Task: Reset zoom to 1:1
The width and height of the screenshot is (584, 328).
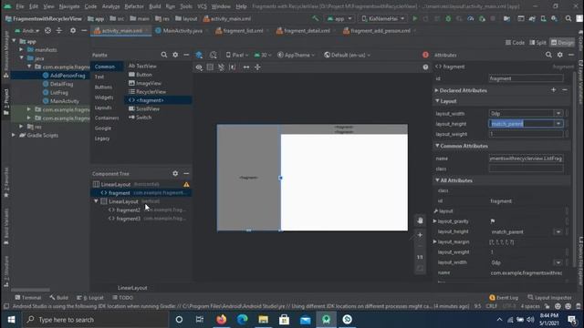Action: tap(420, 257)
